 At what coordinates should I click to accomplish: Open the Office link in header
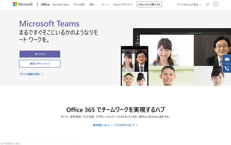[x=45, y=5]
